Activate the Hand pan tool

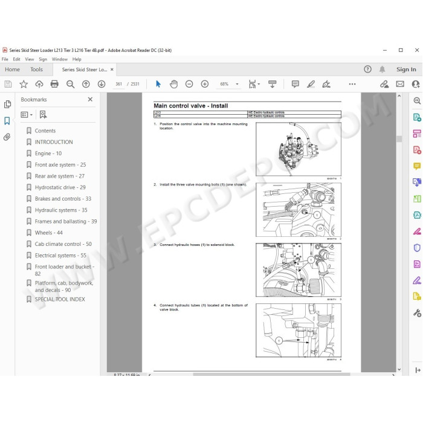click(174, 84)
